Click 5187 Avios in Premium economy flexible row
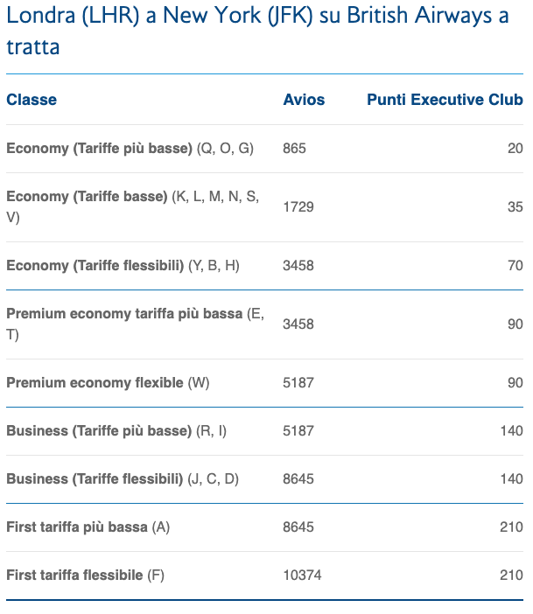533x614 pixels. tap(298, 382)
